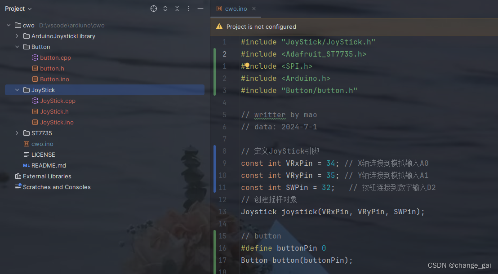Collapse the Button folder
The height and width of the screenshot is (274, 498).
pyautogui.click(x=17, y=47)
